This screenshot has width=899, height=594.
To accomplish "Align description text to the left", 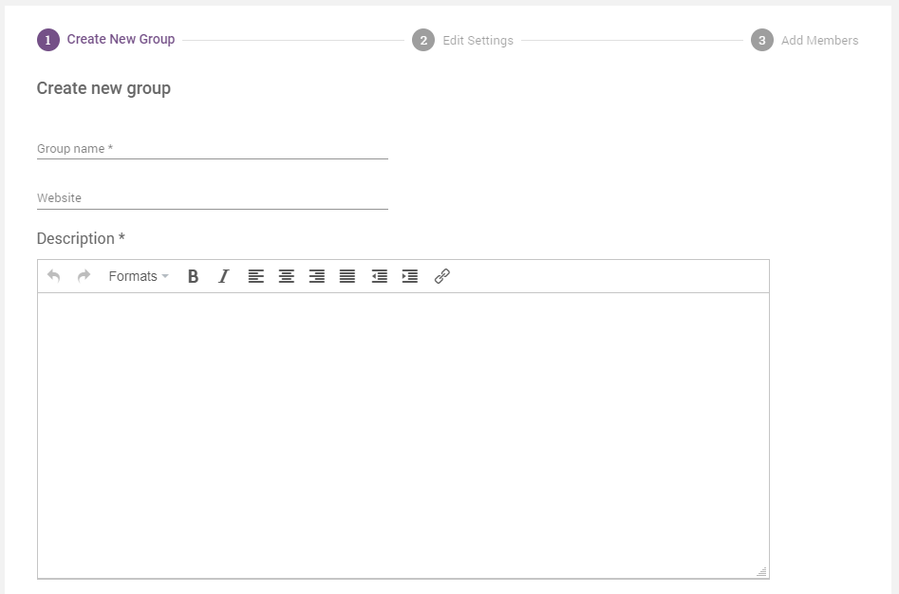I will pos(255,276).
